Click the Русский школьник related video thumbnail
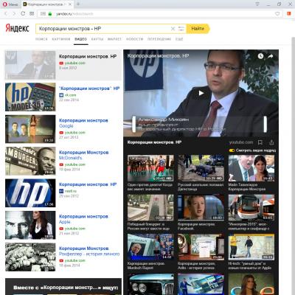Viewport: 295px width, 295px height. click(201, 168)
